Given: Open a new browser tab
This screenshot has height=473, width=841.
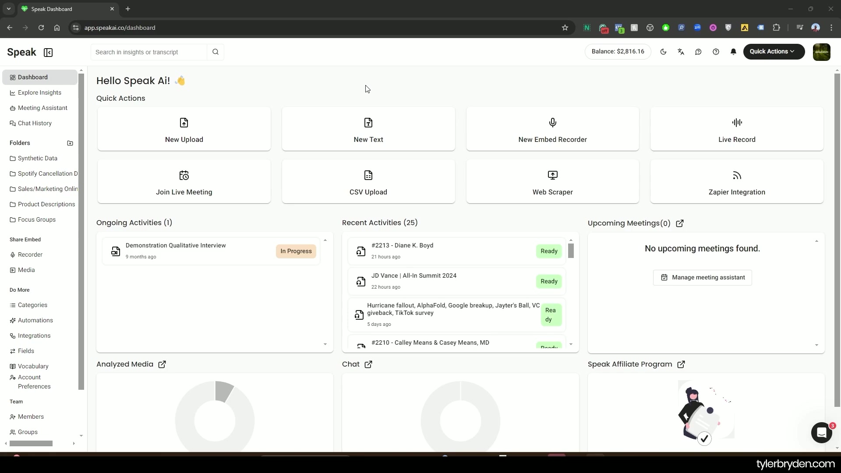Looking at the screenshot, I should 128,9.
